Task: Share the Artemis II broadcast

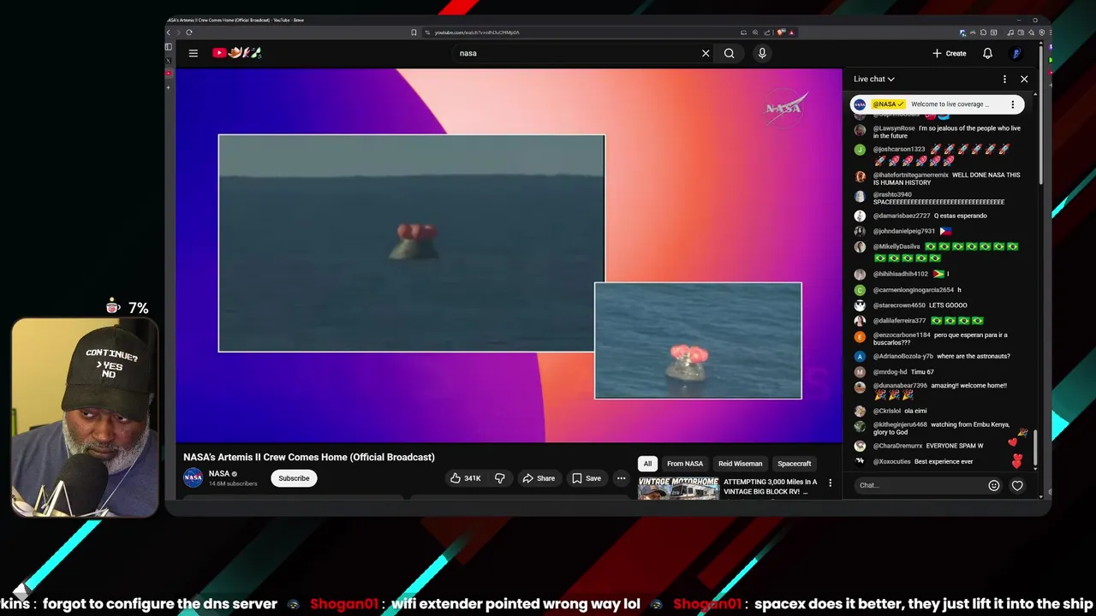Action: (539, 478)
